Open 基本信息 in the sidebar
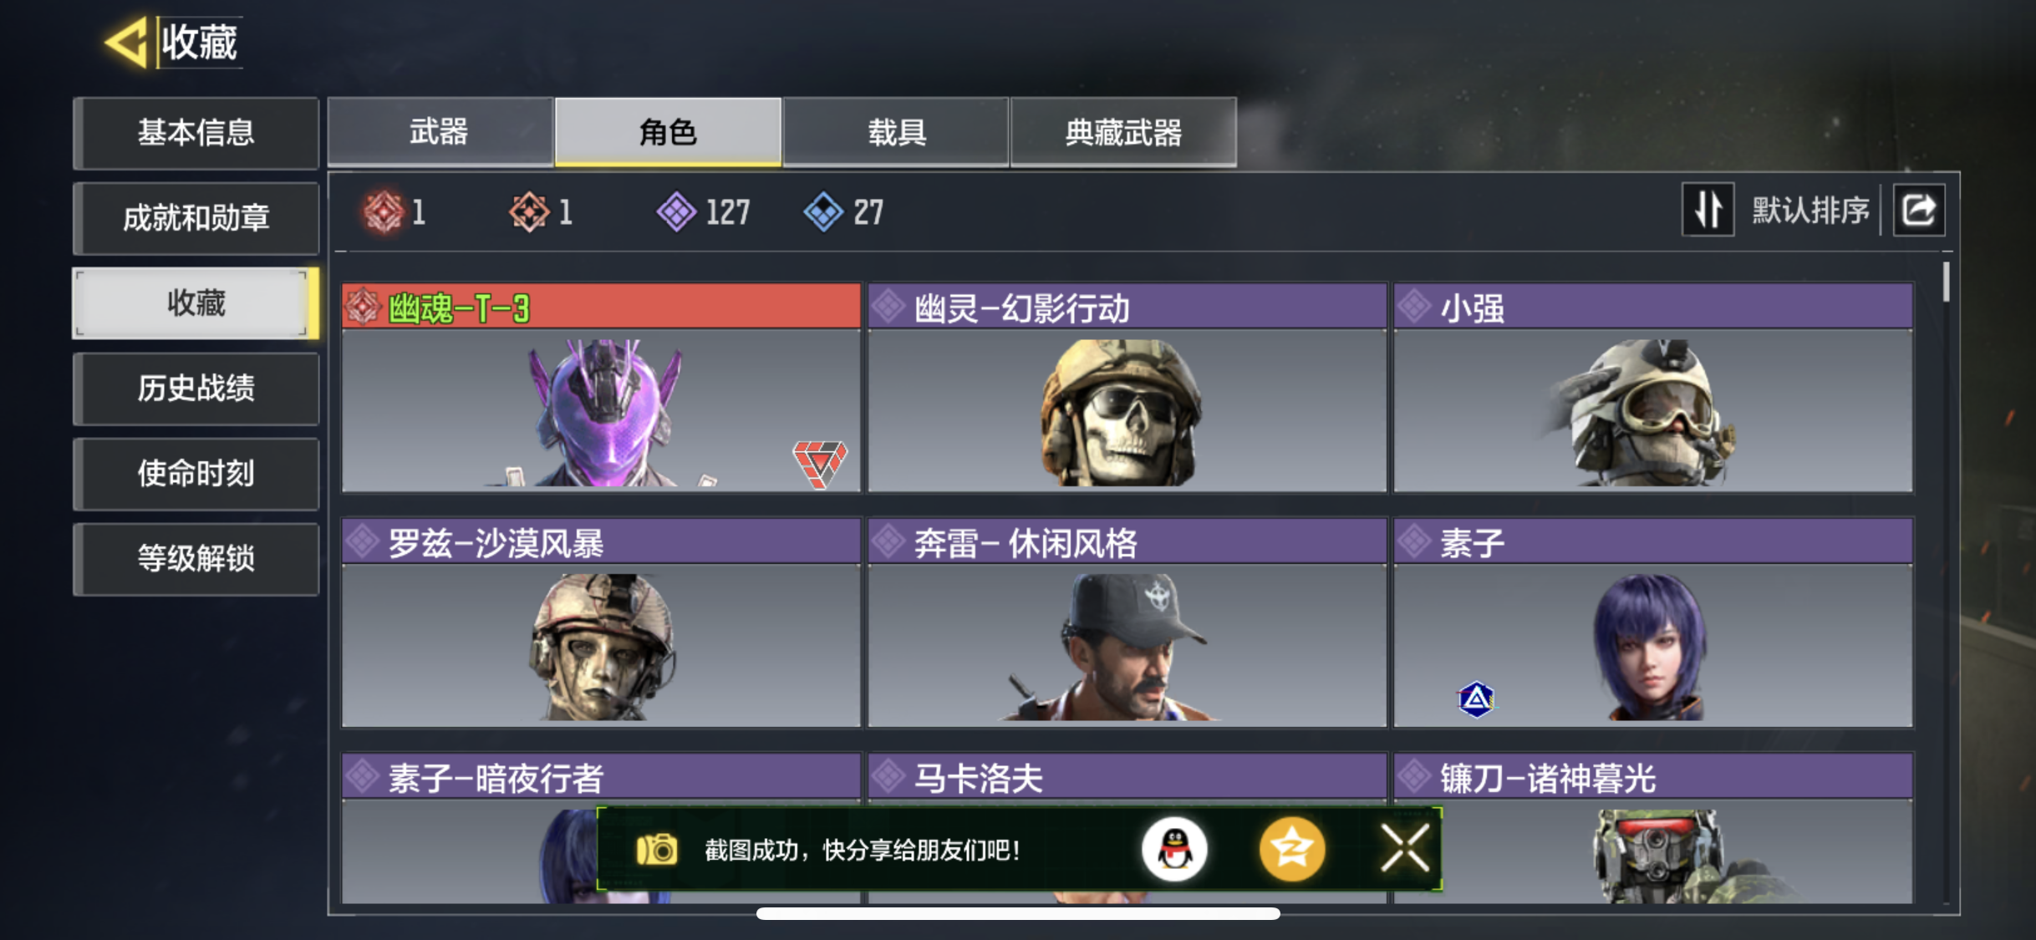The image size is (2036, 940). point(196,133)
